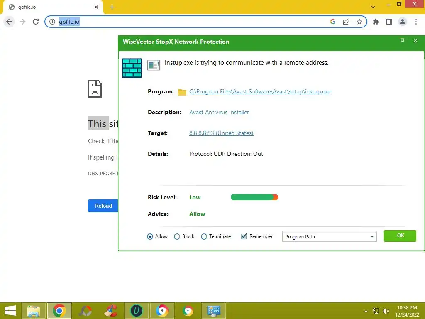Open the instup.exe program path link
The width and height of the screenshot is (425, 319).
(260, 91)
